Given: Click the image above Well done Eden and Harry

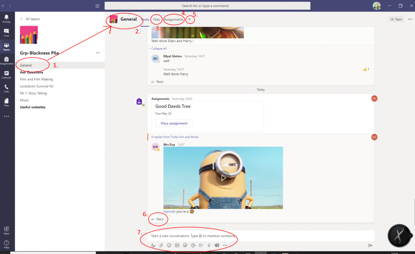Looking at the screenshot, I should [198, 33].
